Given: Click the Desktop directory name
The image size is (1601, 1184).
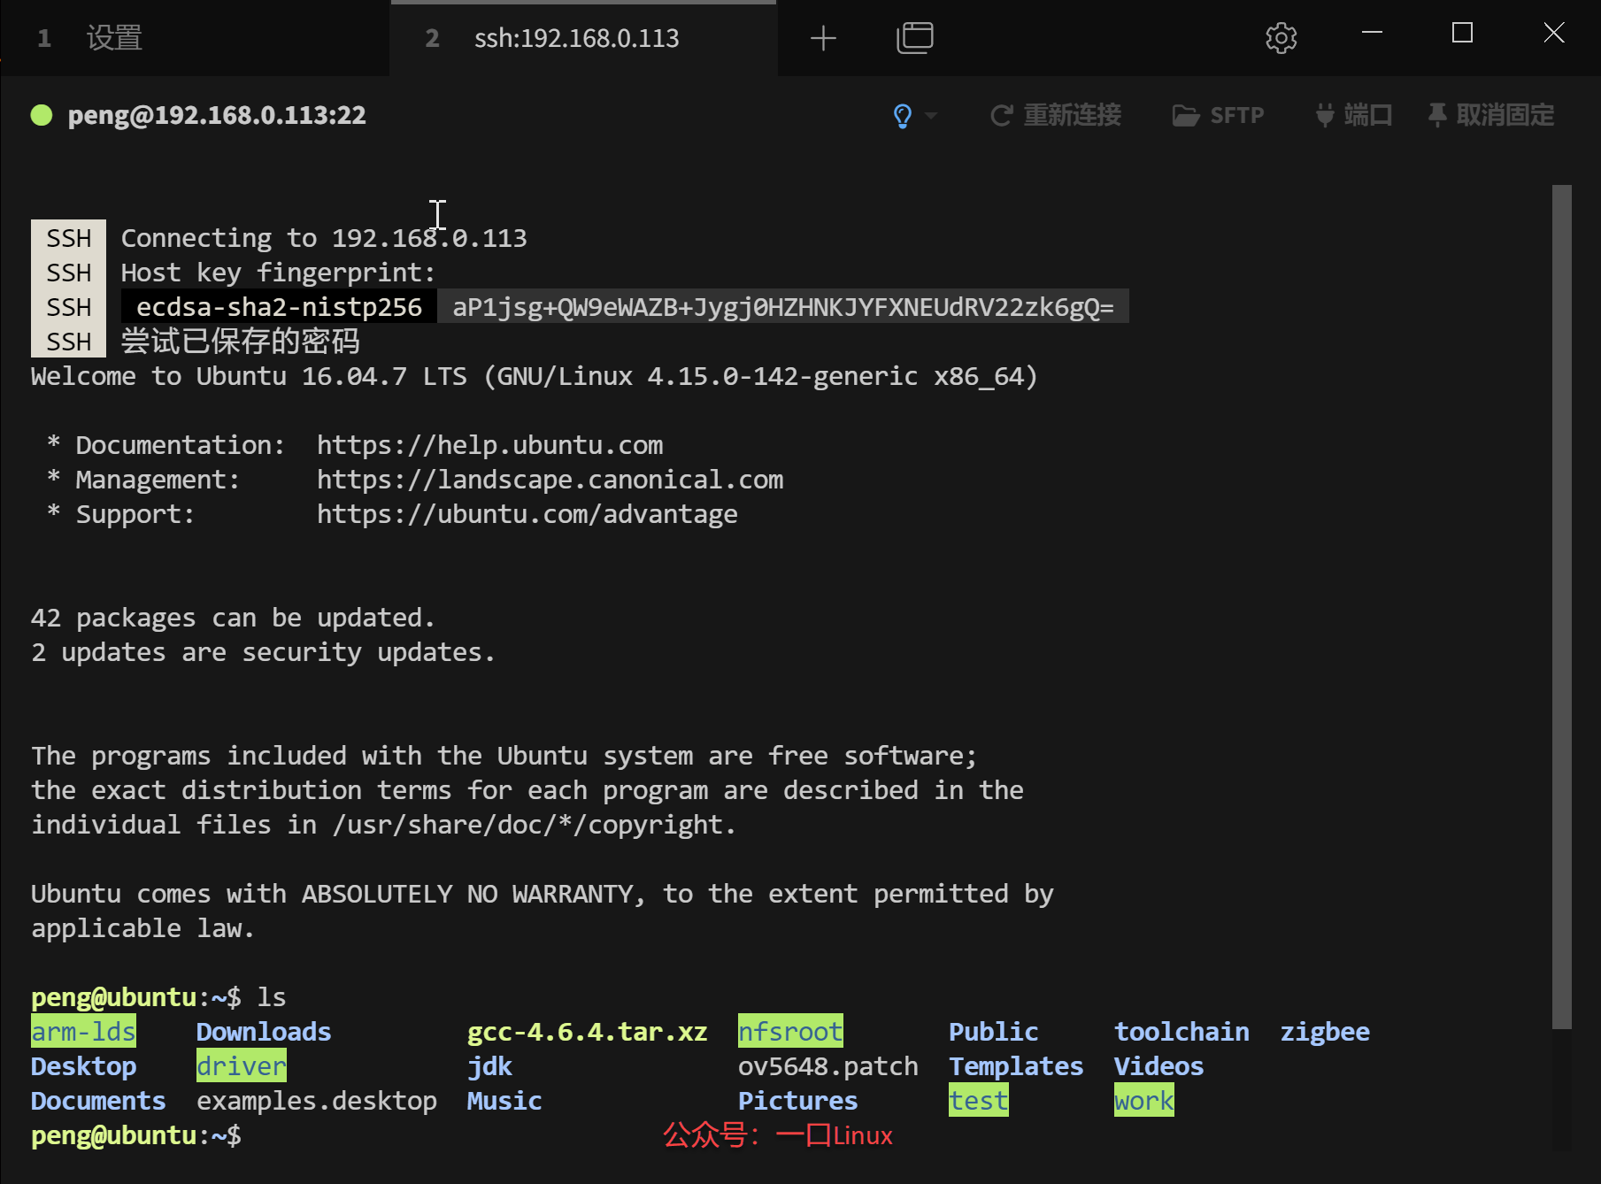Looking at the screenshot, I should (x=84, y=1066).
